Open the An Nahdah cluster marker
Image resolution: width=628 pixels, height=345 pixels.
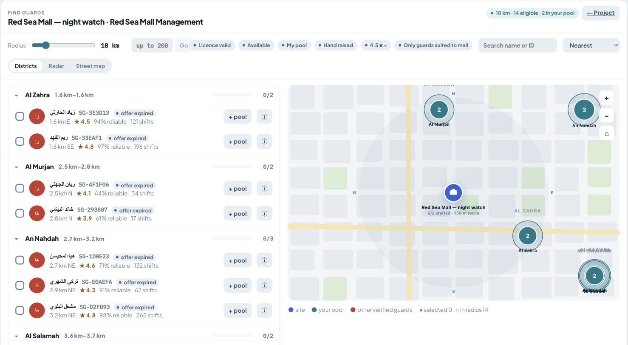click(x=584, y=110)
